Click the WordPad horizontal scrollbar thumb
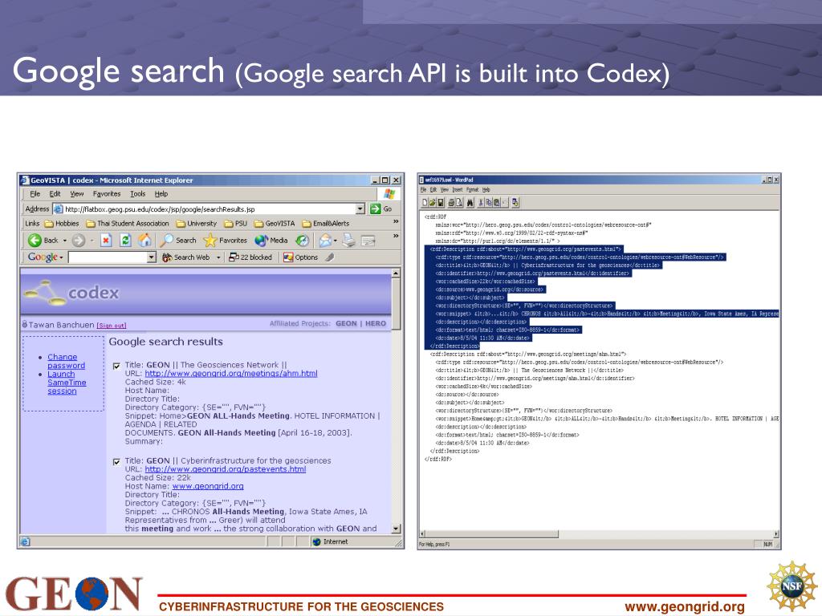Viewport: 822px width, 616px height. click(491, 534)
